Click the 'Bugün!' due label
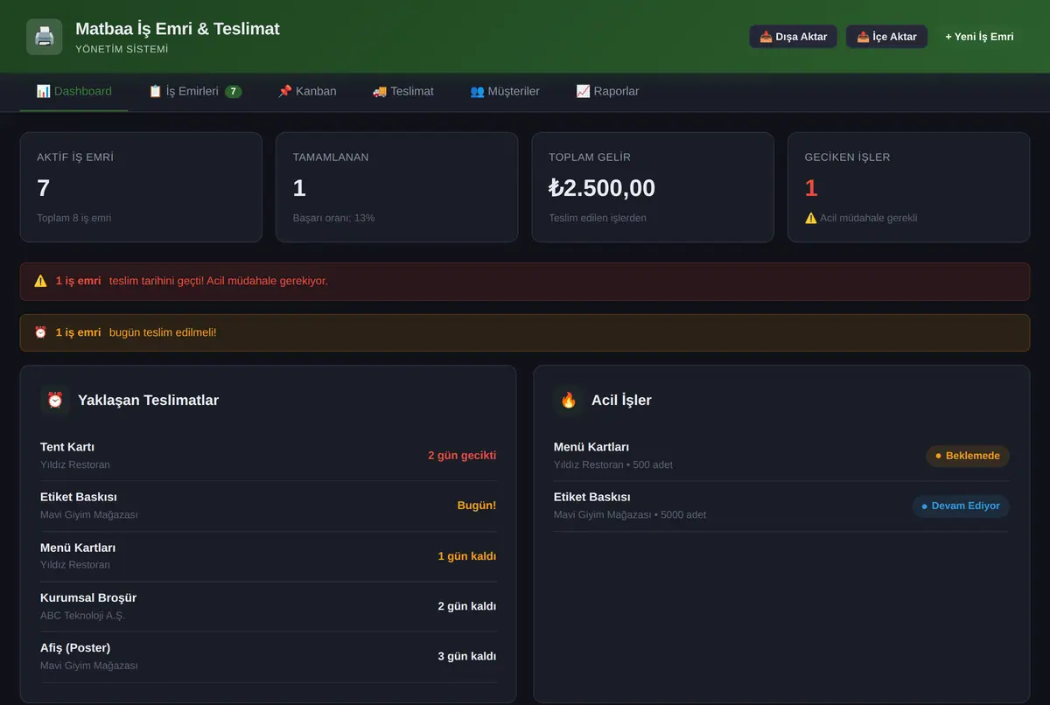The image size is (1050, 705). coord(477,506)
